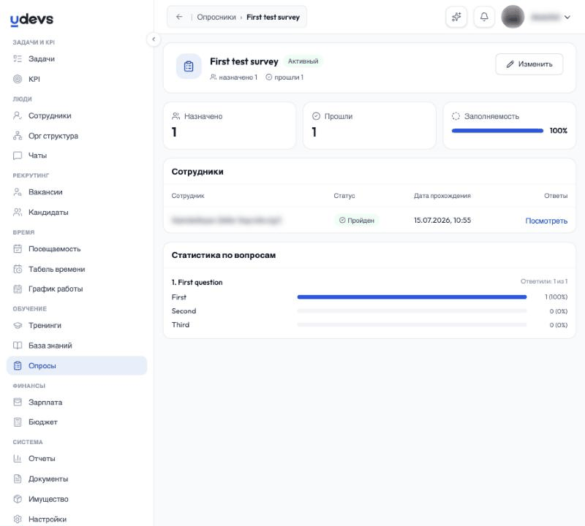Click the Зарплата sidebar icon
The height and width of the screenshot is (526, 585).
[x=18, y=403]
